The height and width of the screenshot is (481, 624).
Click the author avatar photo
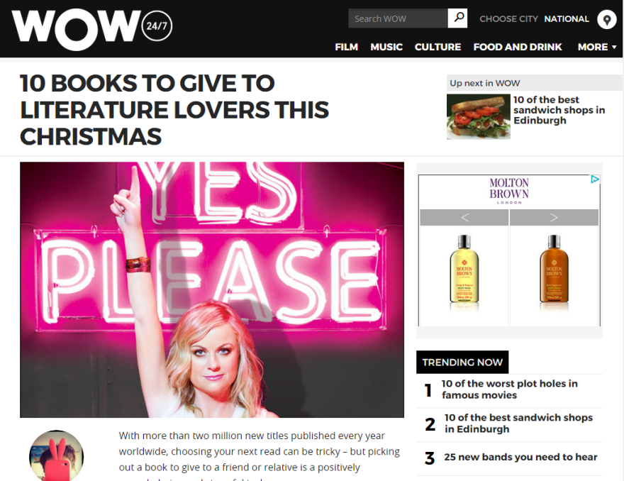57,455
